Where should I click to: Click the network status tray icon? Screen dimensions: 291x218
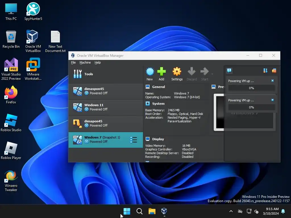point(249,211)
